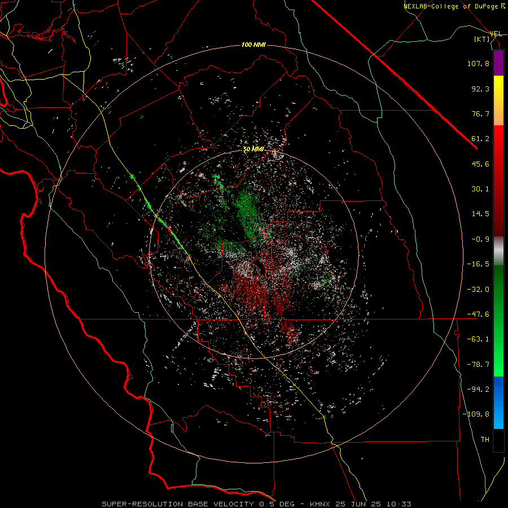Select the -47.6 scale value
The height and width of the screenshot is (508, 508).
(x=478, y=314)
